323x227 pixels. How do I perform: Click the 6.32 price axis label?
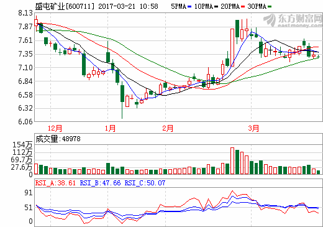[25, 108]
